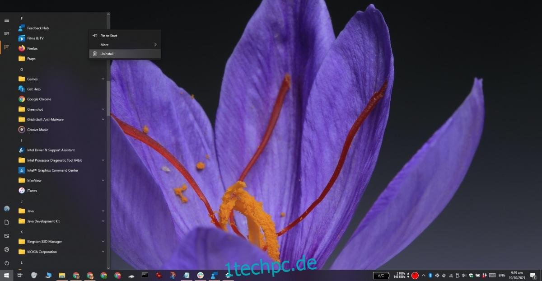Expand the Java folder chevron
The width and height of the screenshot is (542, 281).
pos(103,211)
